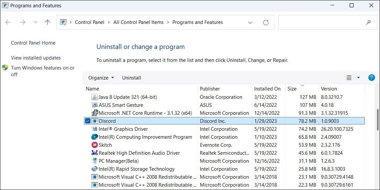Screen dimensions: 380x190
Task: Uncheck the Discord row checkbox
Action: tap(88, 121)
